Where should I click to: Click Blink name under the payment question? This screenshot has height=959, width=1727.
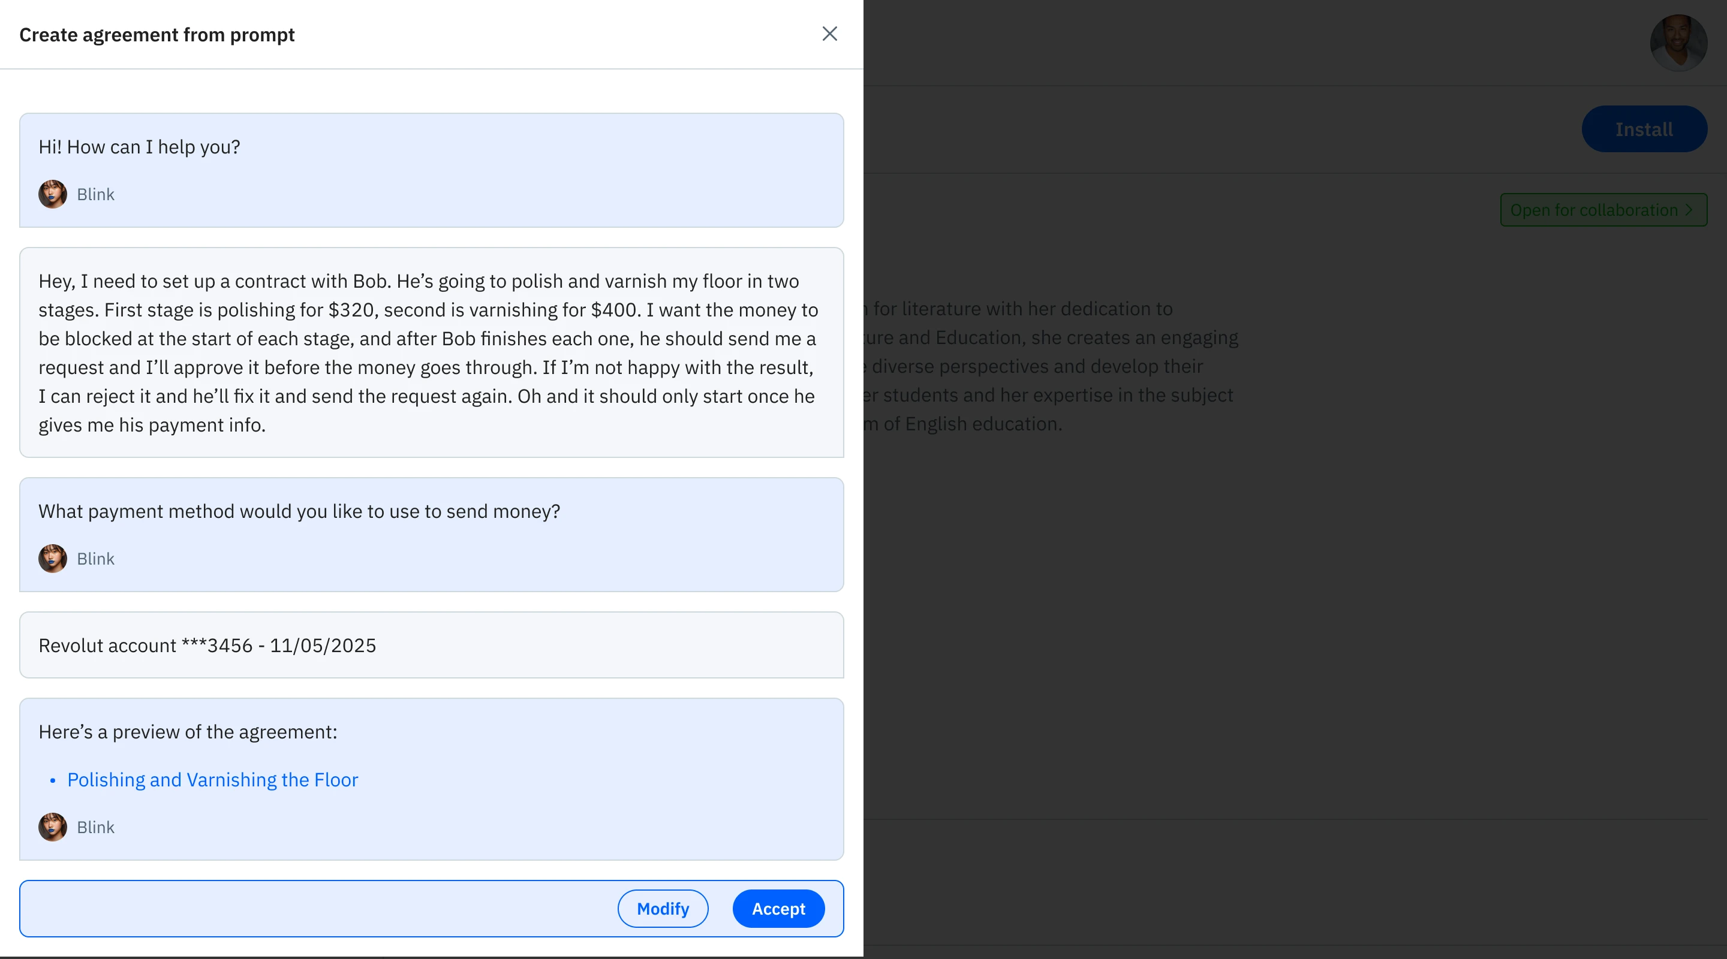(95, 558)
